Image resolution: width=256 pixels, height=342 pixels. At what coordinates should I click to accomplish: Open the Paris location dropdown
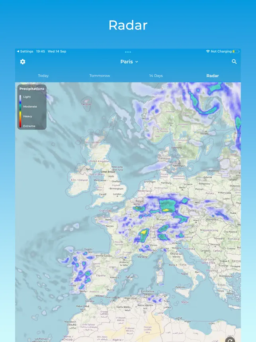click(x=129, y=62)
